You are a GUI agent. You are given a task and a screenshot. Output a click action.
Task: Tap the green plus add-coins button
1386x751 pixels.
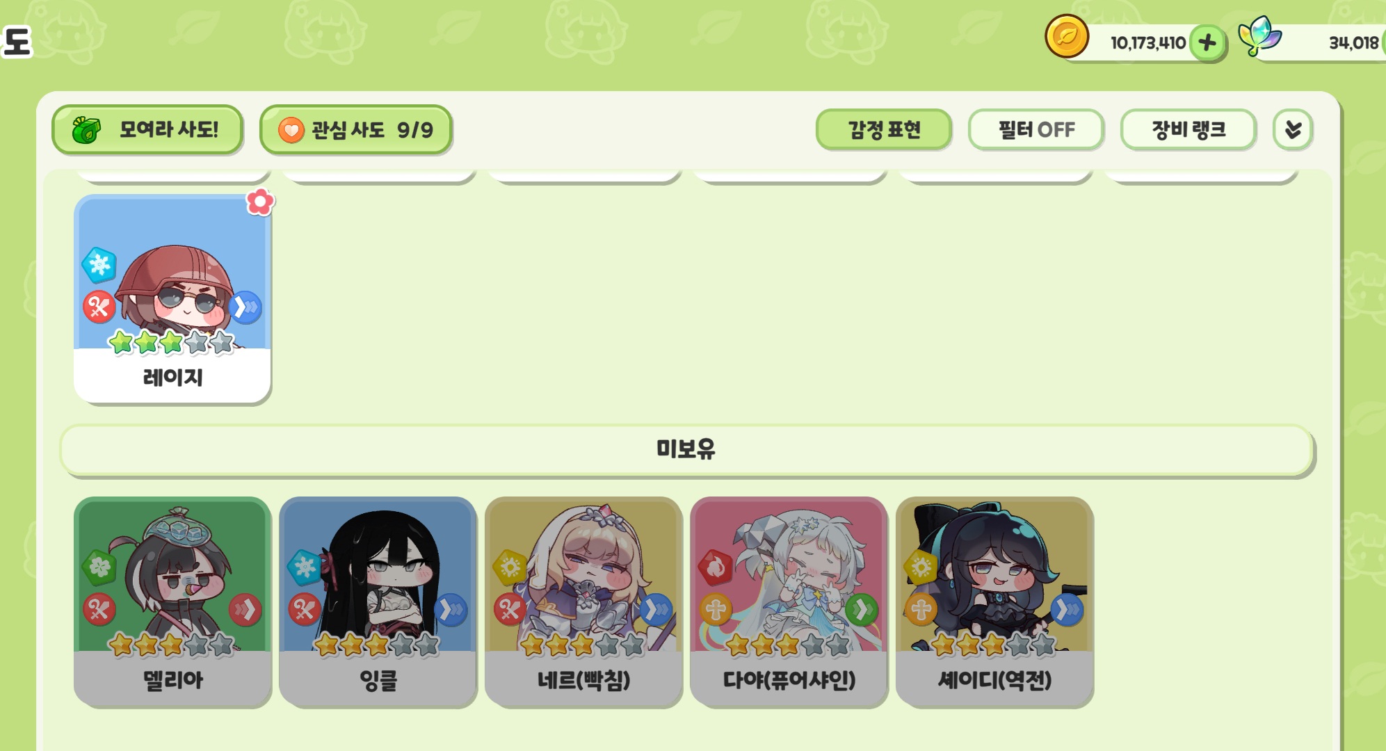1207,42
